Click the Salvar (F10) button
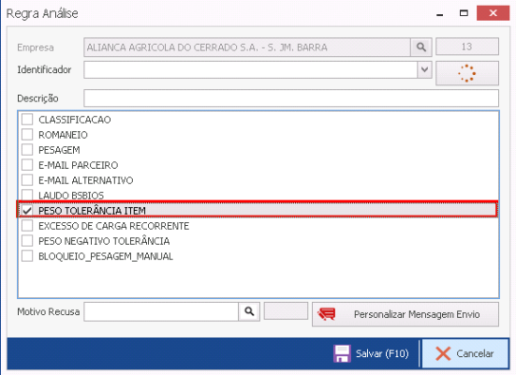The width and height of the screenshot is (516, 375). [371, 353]
